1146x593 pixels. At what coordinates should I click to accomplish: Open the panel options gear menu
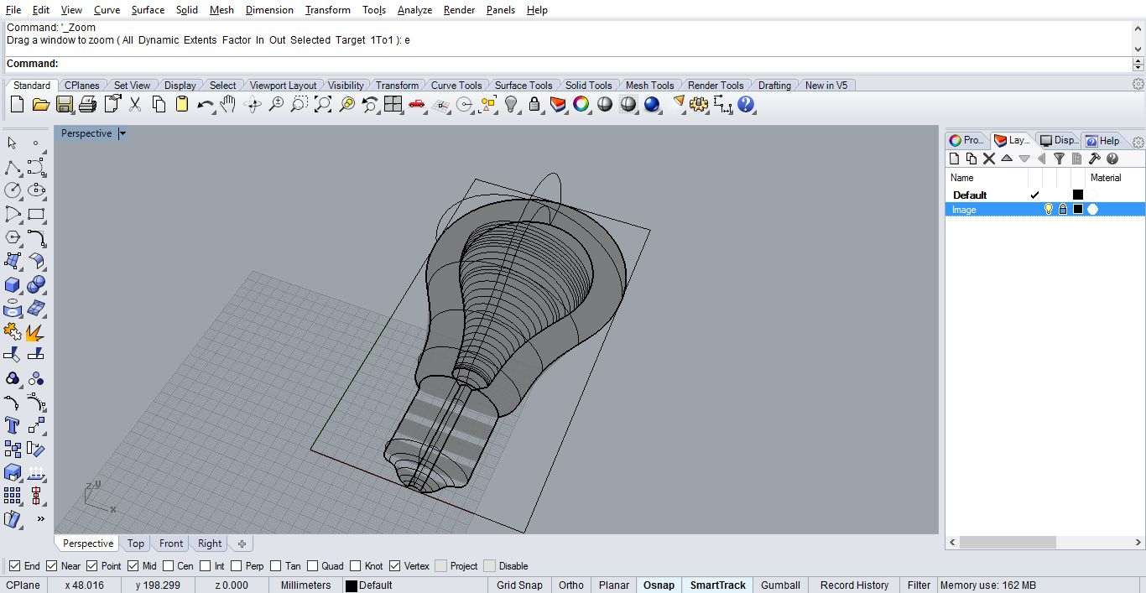click(x=1138, y=142)
